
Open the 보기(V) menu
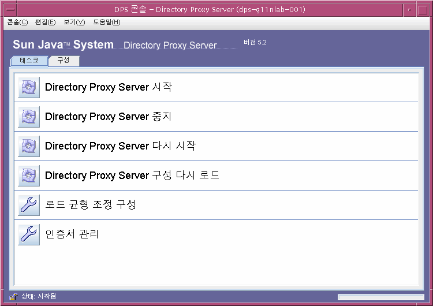coord(74,23)
